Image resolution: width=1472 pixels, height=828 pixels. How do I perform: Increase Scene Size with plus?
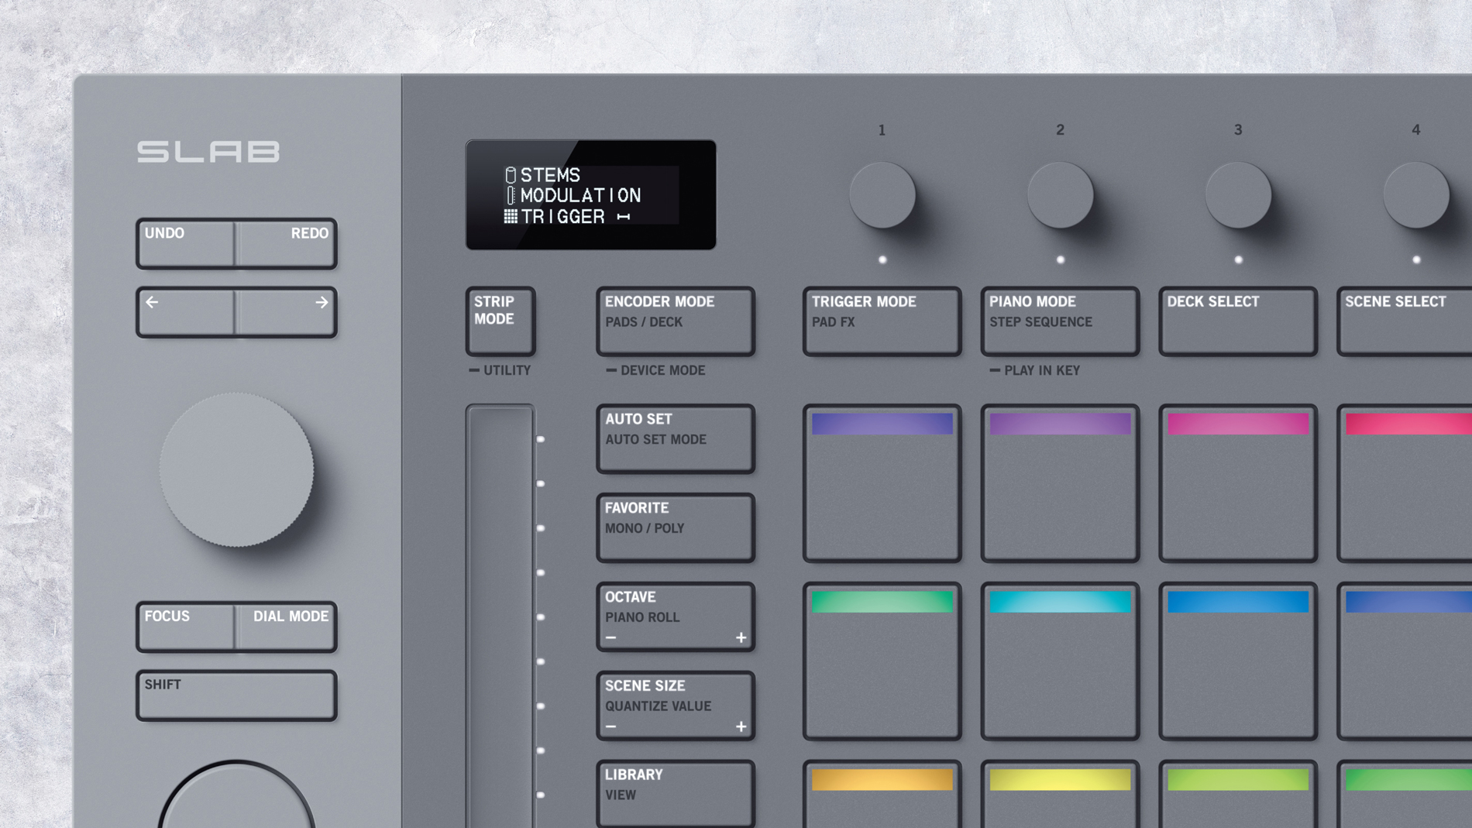click(741, 727)
